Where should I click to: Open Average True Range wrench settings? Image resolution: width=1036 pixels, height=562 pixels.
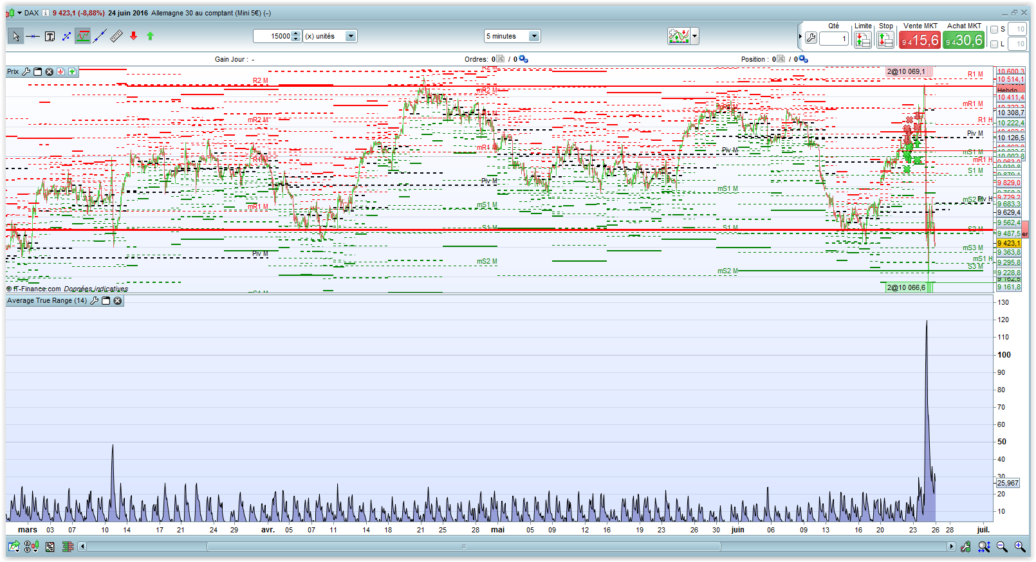95,300
